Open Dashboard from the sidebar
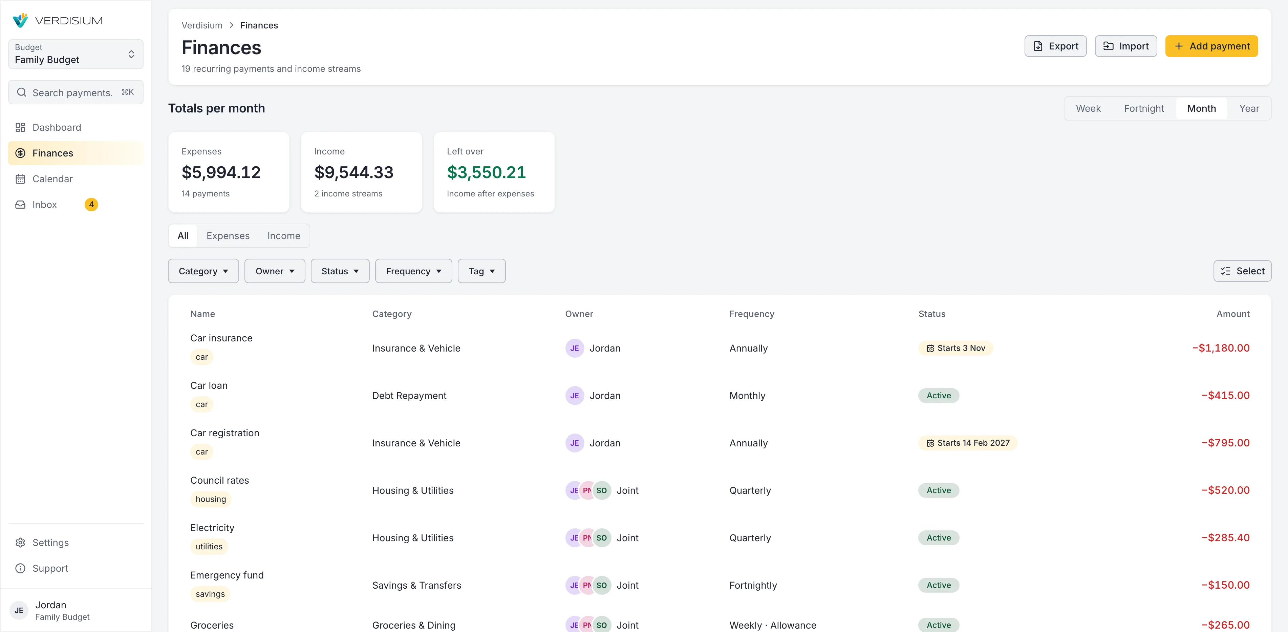 (x=76, y=127)
